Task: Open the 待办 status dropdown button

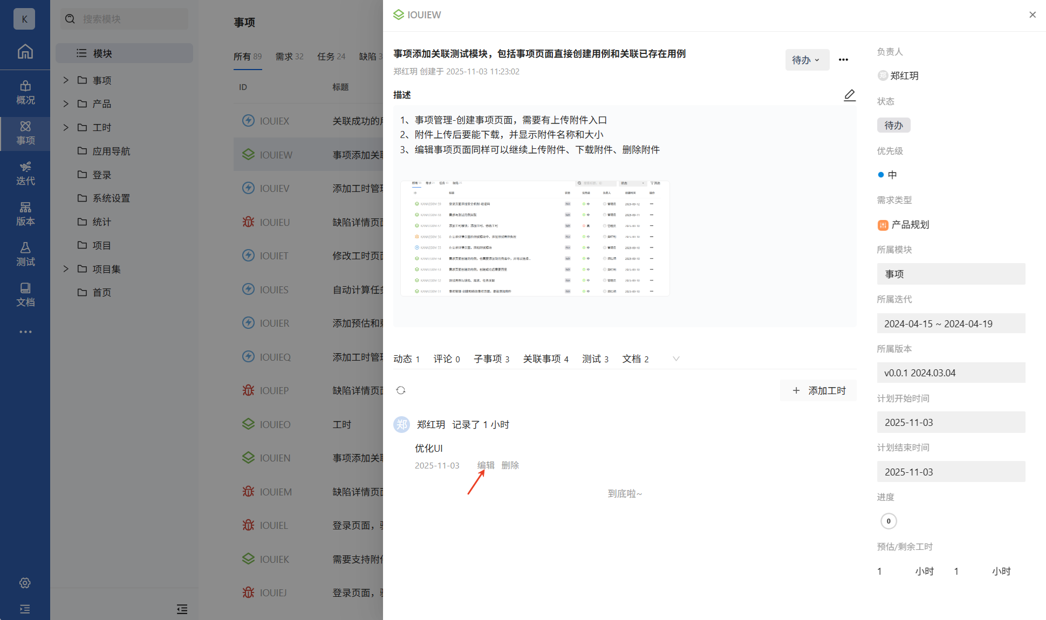Action: point(806,60)
